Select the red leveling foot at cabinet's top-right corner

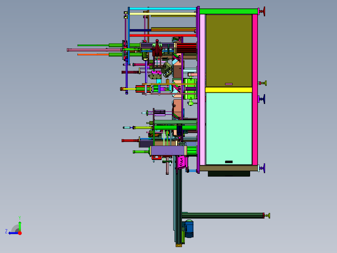pos(263,11)
